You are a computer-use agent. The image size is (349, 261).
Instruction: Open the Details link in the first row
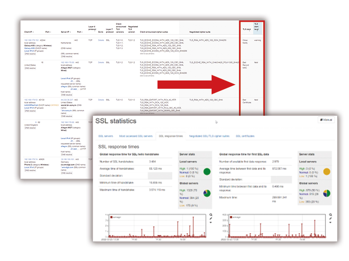click(101, 40)
